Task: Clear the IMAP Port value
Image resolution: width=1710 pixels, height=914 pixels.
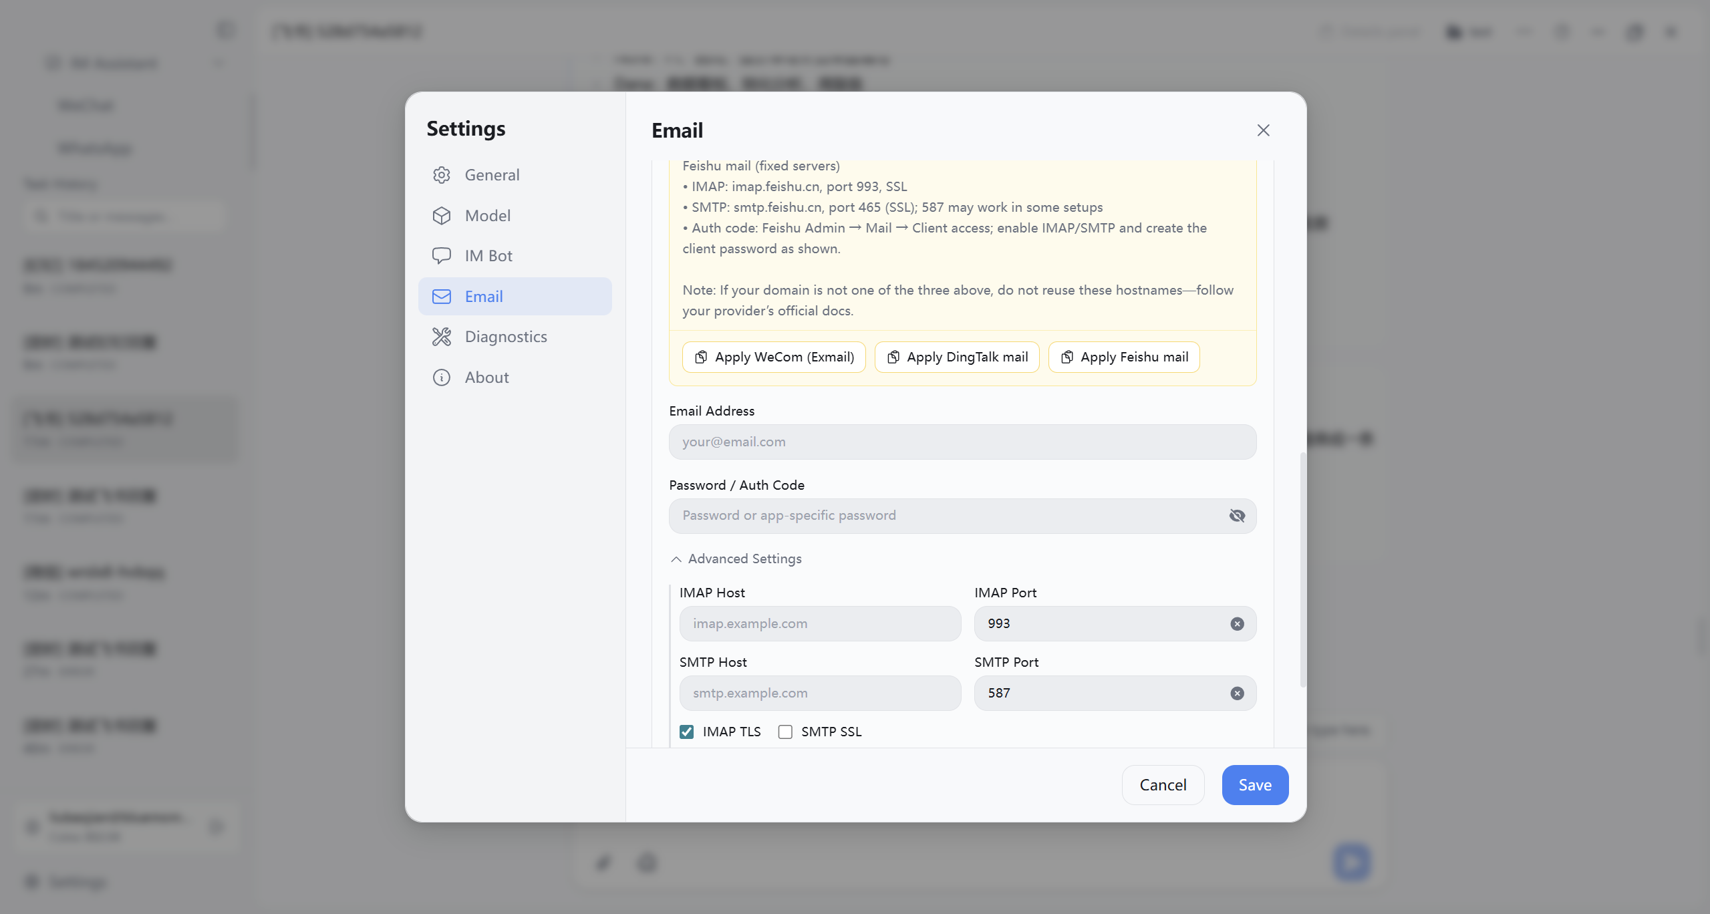Action: 1237,624
